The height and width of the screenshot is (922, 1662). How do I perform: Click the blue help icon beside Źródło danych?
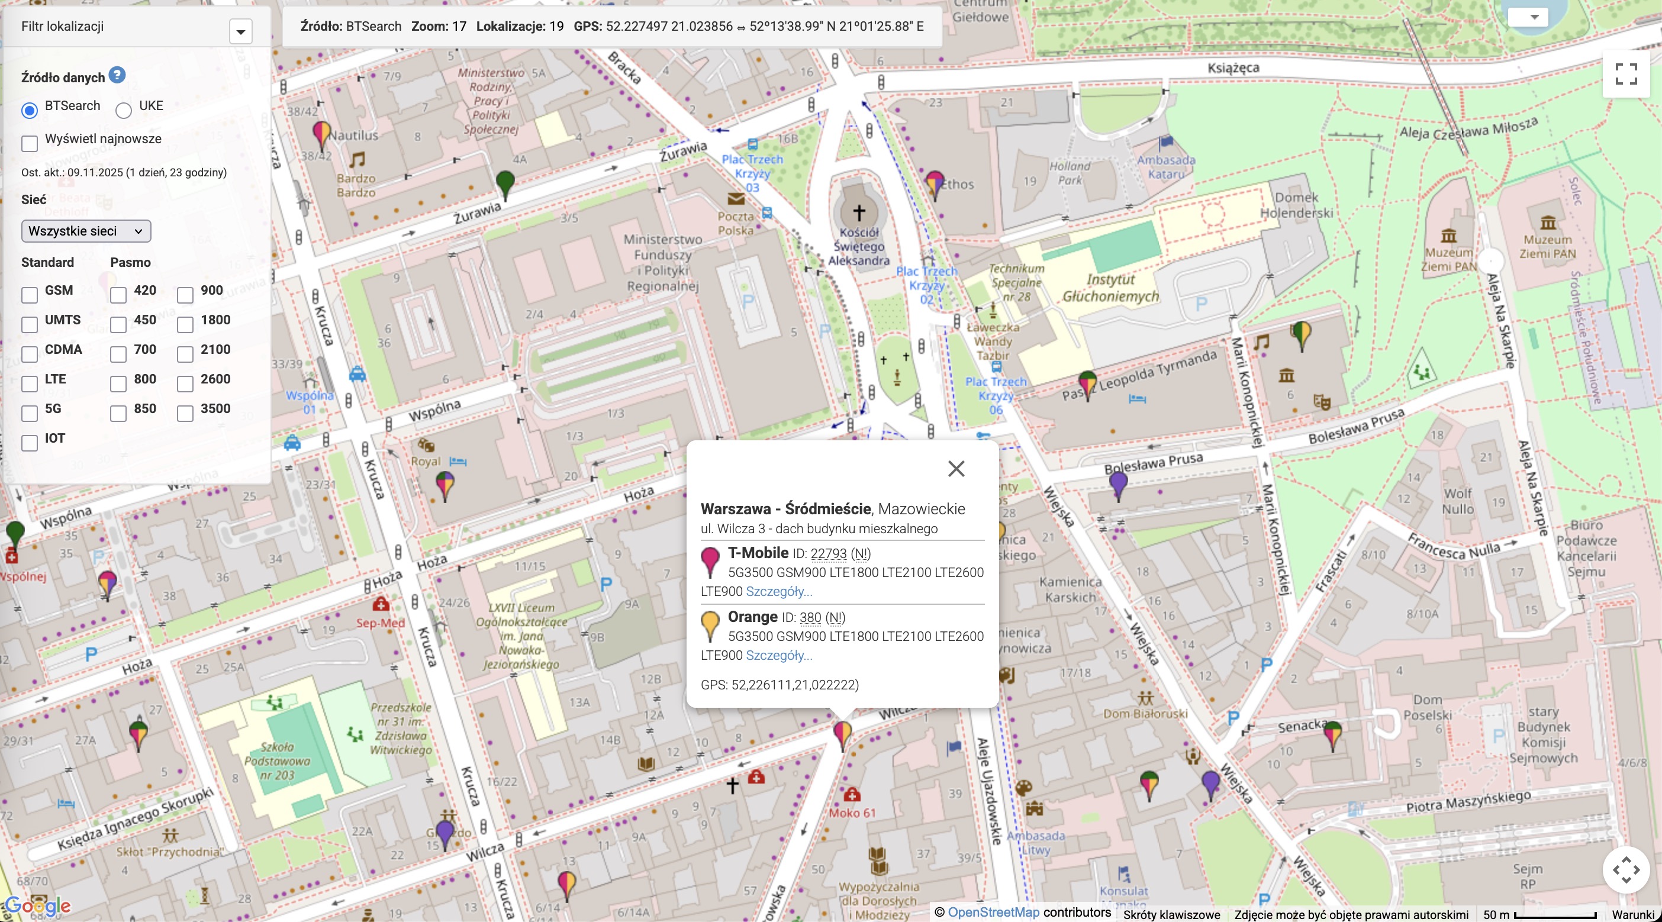(117, 76)
